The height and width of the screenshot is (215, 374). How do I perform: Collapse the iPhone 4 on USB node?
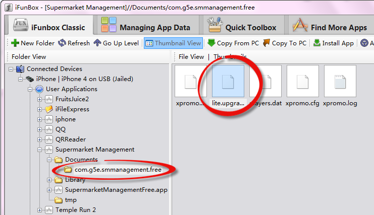point(21,79)
